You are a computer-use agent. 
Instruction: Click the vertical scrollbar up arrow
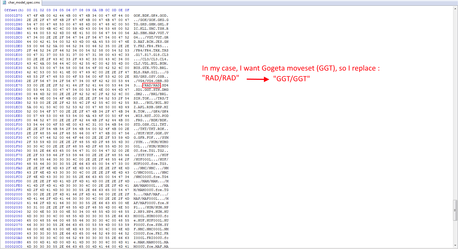tap(455, 9)
